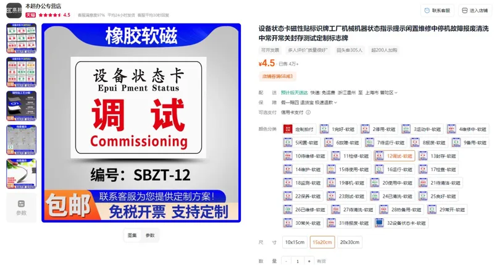Select option 5闲置-软磁

pos(302,143)
